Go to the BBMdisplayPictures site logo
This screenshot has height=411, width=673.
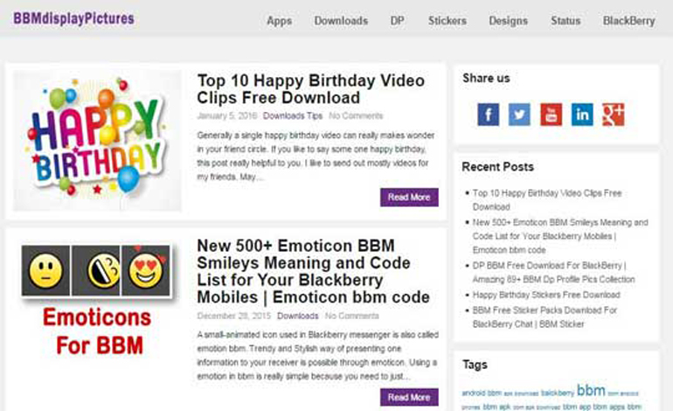[x=73, y=19]
